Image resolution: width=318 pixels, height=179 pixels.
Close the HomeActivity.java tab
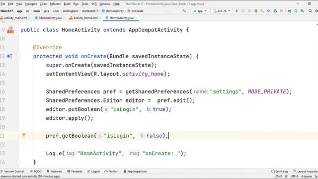[136, 18]
